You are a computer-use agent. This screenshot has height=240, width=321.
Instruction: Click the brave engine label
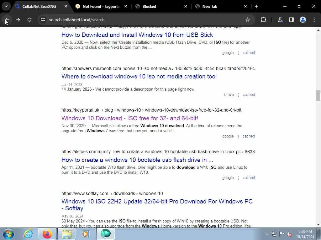click(x=229, y=94)
